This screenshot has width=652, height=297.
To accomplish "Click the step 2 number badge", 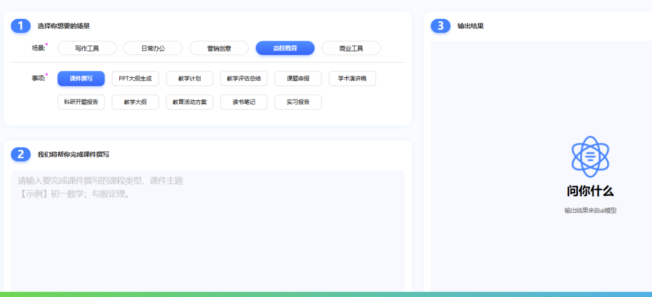I will pos(21,154).
